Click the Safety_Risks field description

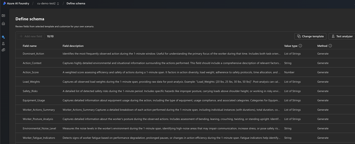(x=172, y=91)
